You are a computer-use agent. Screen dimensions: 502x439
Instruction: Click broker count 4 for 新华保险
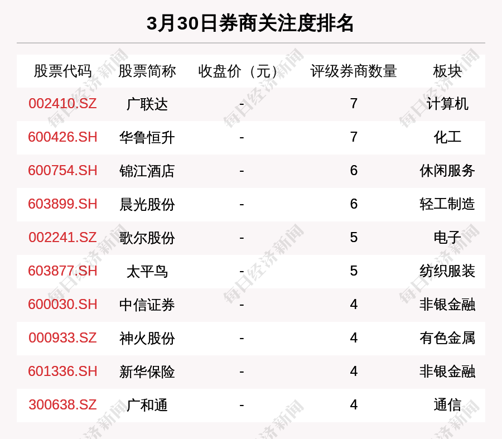(x=354, y=372)
